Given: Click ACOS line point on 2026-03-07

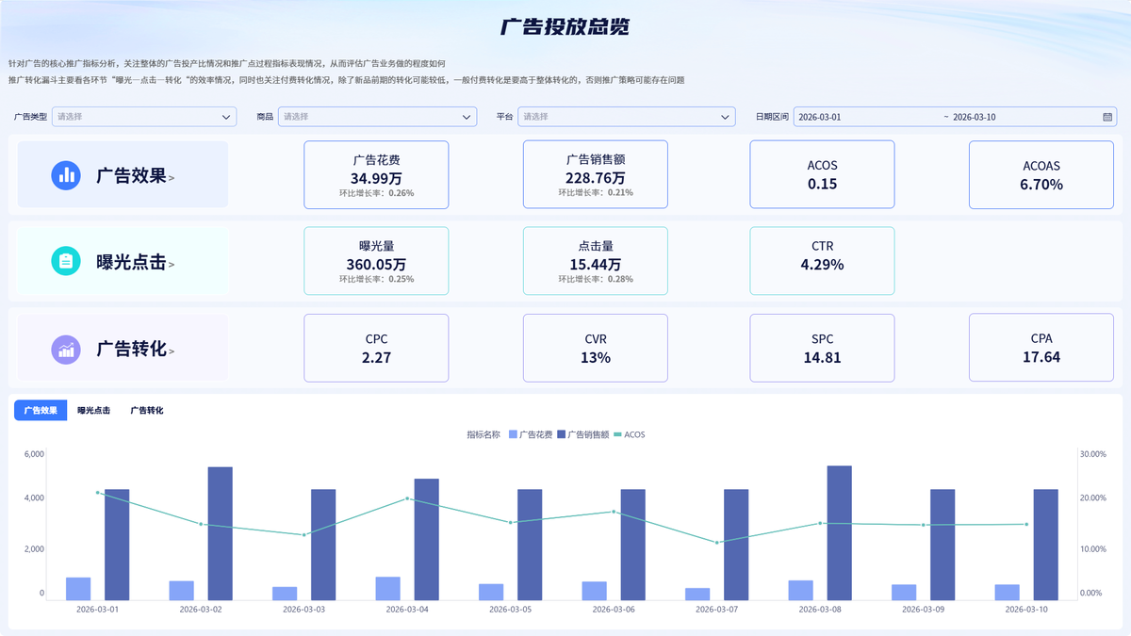Looking at the screenshot, I should coord(717,543).
